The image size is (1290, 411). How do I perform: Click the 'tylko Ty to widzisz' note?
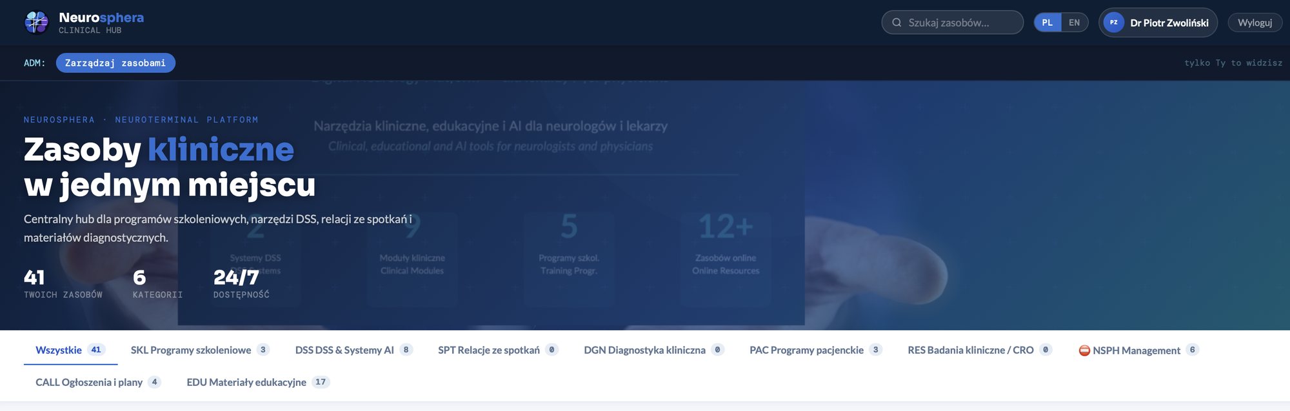pyautogui.click(x=1233, y=63)
